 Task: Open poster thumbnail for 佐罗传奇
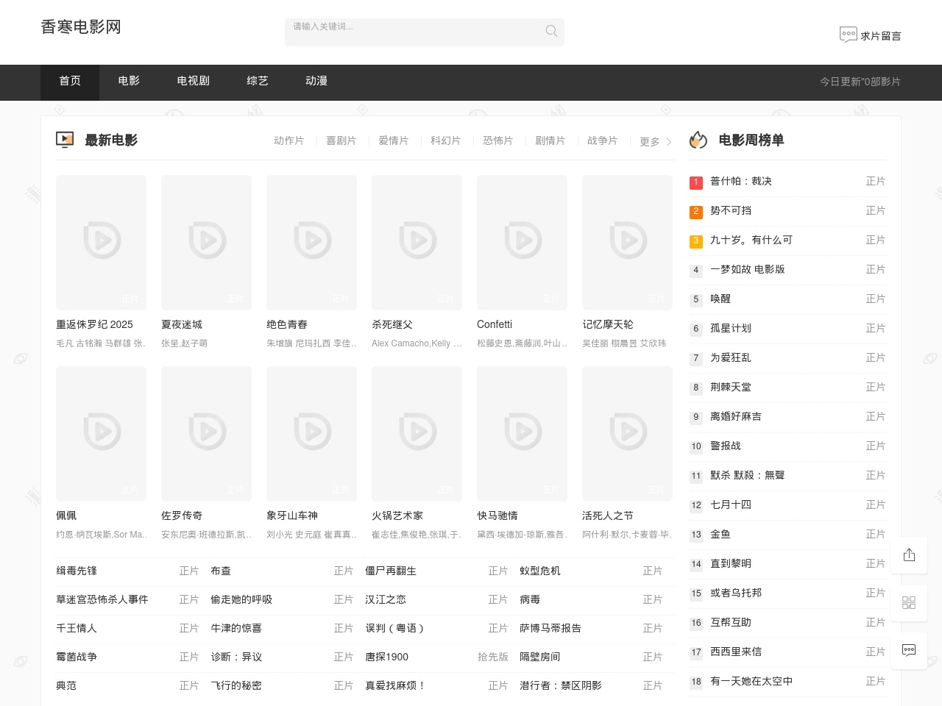pos(206,434)
